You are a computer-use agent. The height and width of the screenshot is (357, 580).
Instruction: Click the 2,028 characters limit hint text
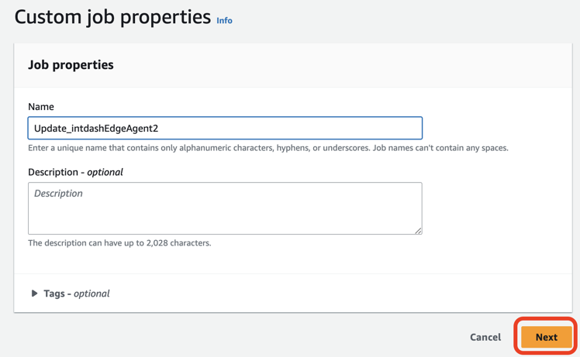[119, 243]
